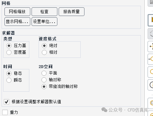The height and width of the screenshot is (116, 153).
Task: Open 设置单位... dialog
Action: coord(44,22)
